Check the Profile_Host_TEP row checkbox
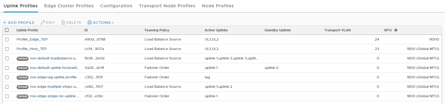 (x=7, y=49)
